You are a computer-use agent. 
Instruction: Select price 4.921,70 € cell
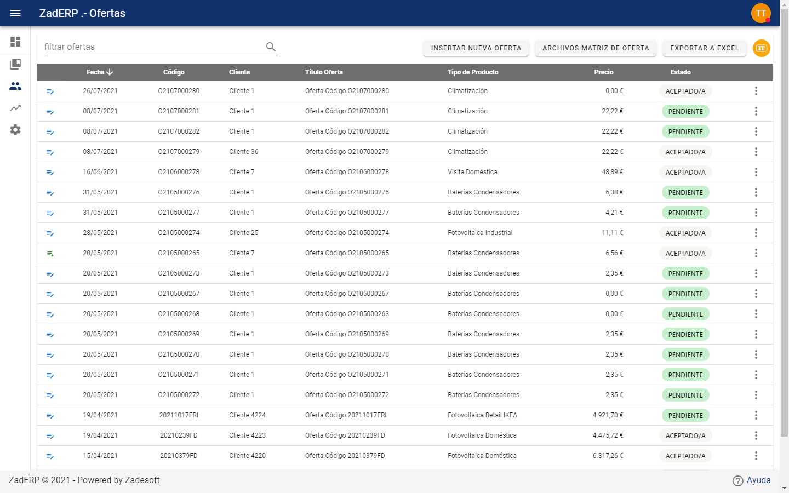[x=608, y=415]
